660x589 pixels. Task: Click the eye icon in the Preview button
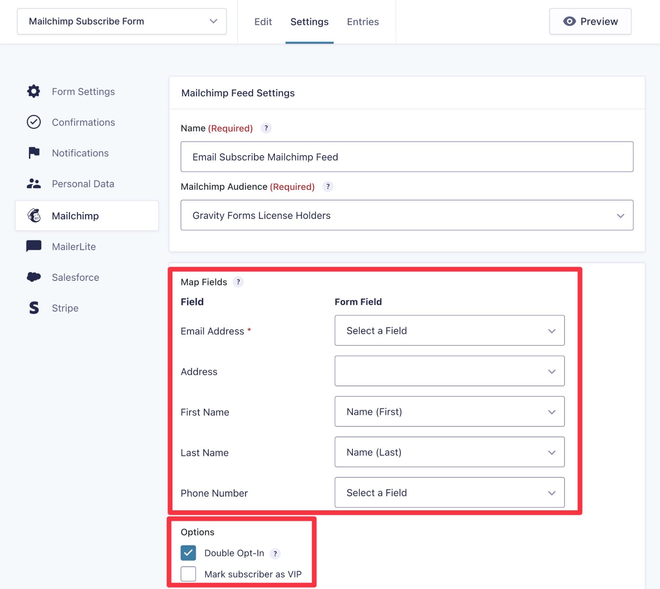click(569, 21)
